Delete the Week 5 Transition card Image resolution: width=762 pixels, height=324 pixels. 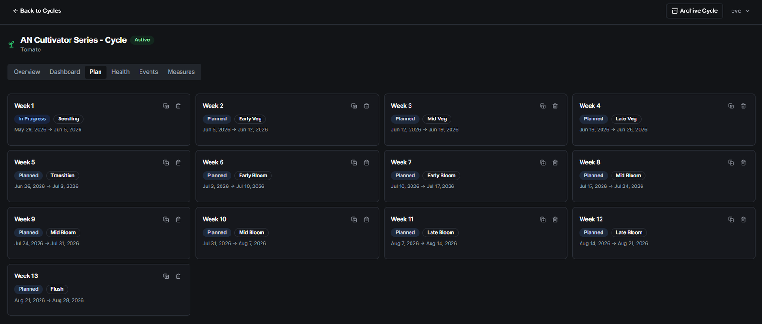coord(178,163)
